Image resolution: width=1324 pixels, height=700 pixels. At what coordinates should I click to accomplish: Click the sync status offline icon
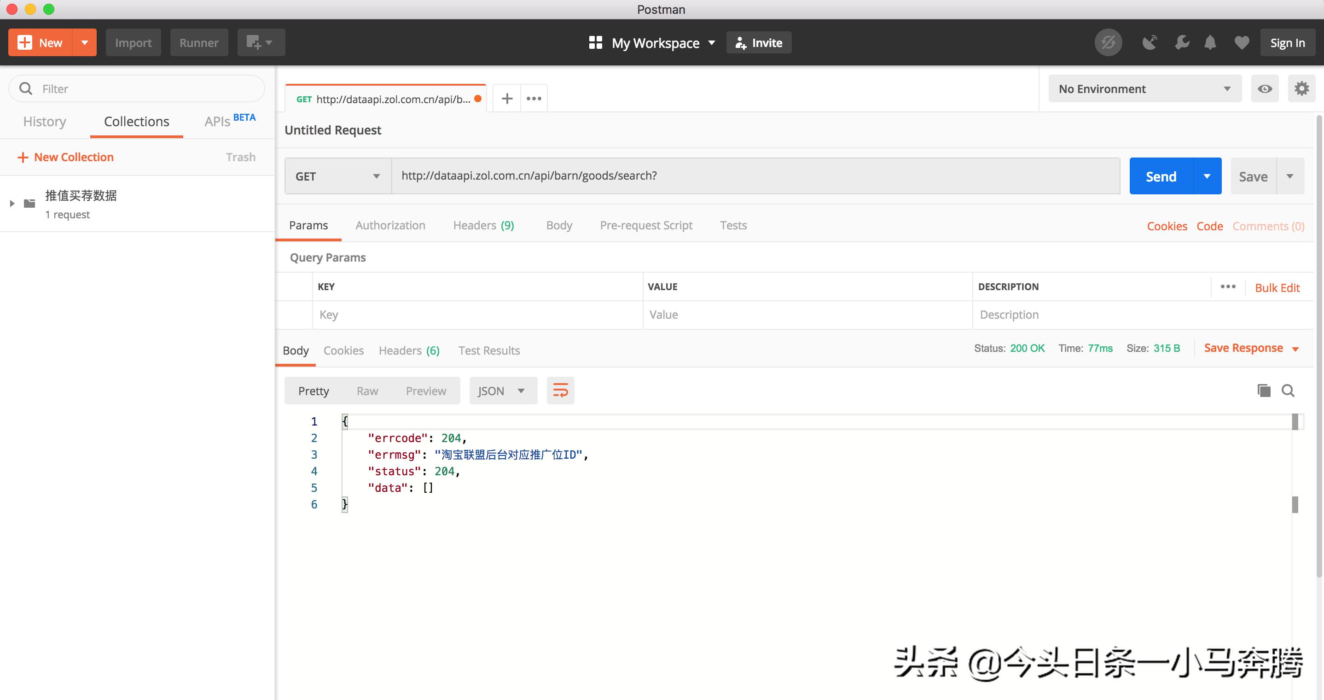click(x=1108, y=43)
